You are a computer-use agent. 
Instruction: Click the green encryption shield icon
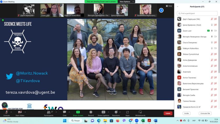pyautogui.click(x=3, y=20)
